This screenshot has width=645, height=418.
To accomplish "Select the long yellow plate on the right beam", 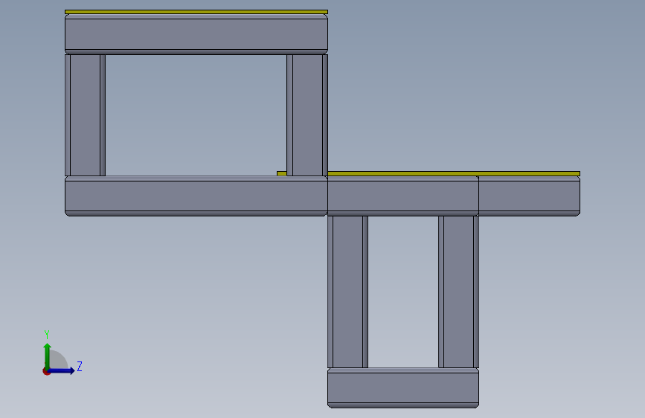I will point(454,173).
